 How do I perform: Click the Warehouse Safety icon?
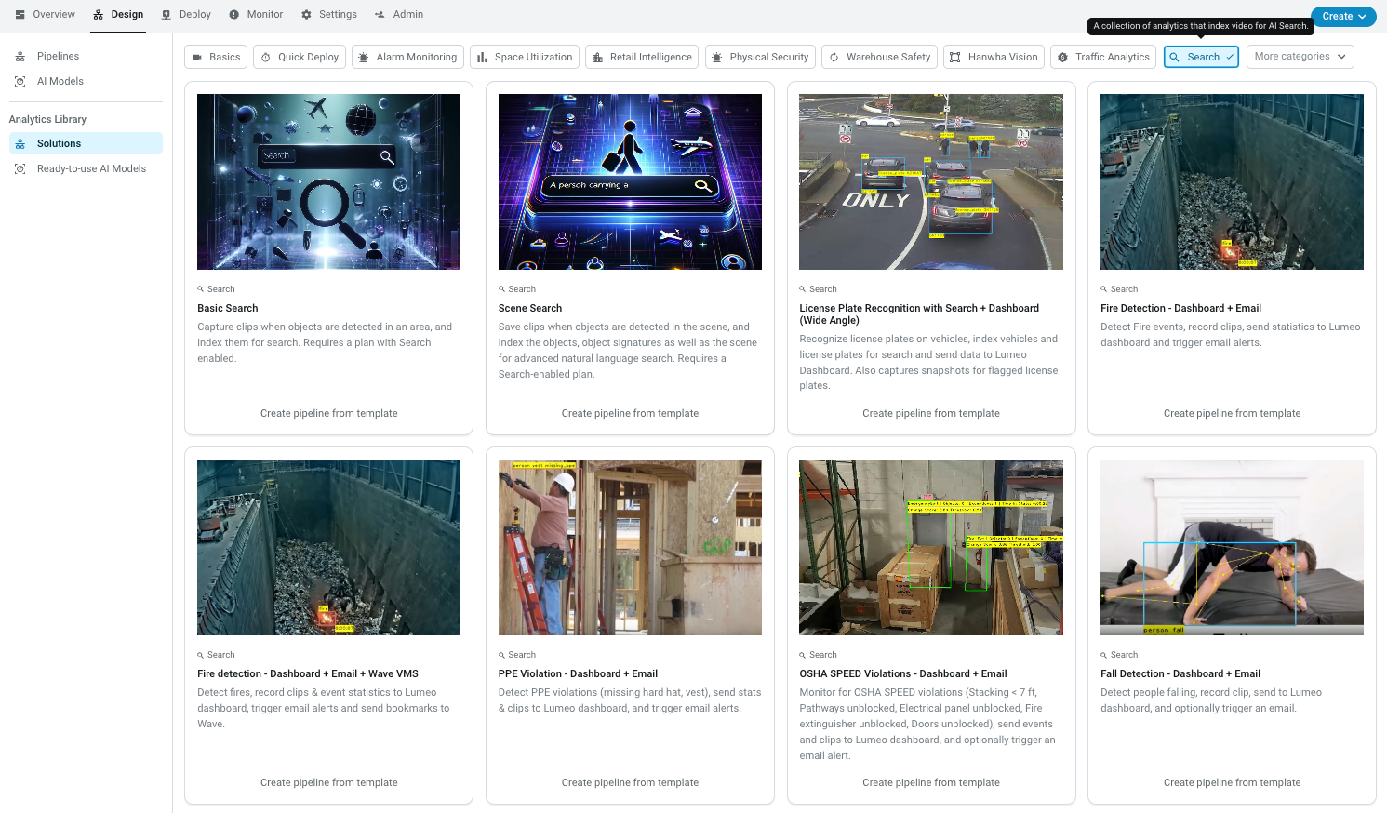click(834, 58)
